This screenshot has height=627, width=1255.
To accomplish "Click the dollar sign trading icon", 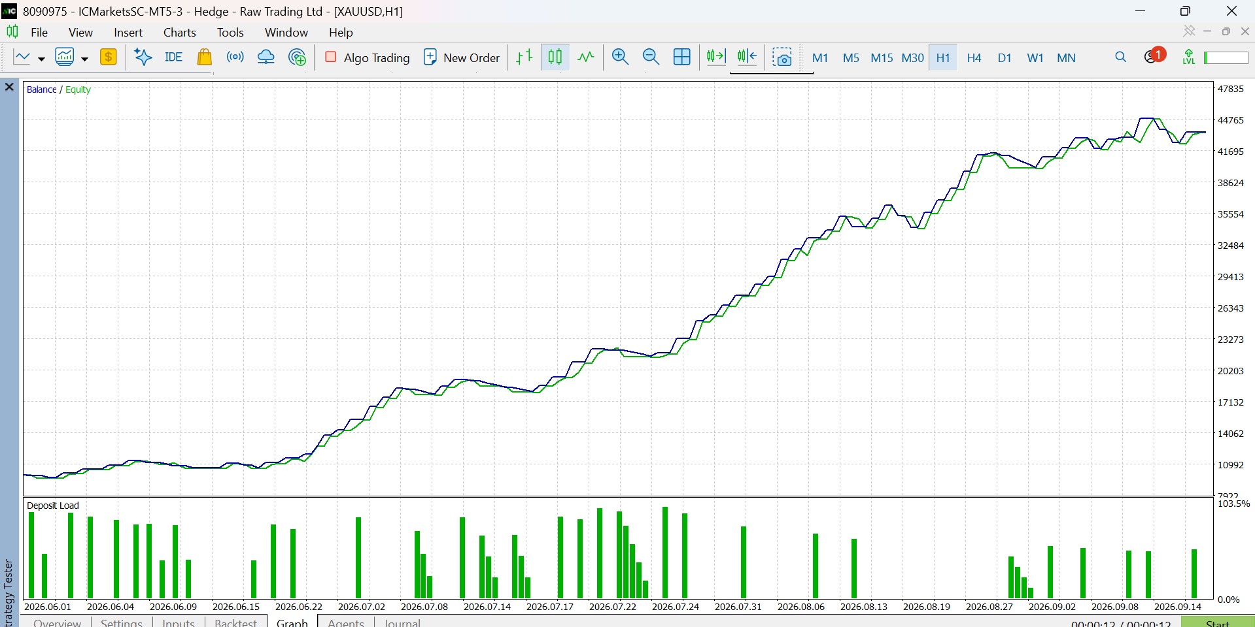I will (109, 57).
